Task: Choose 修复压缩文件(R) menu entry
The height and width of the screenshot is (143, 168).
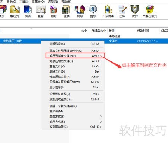Action: [x=73, y=77]
